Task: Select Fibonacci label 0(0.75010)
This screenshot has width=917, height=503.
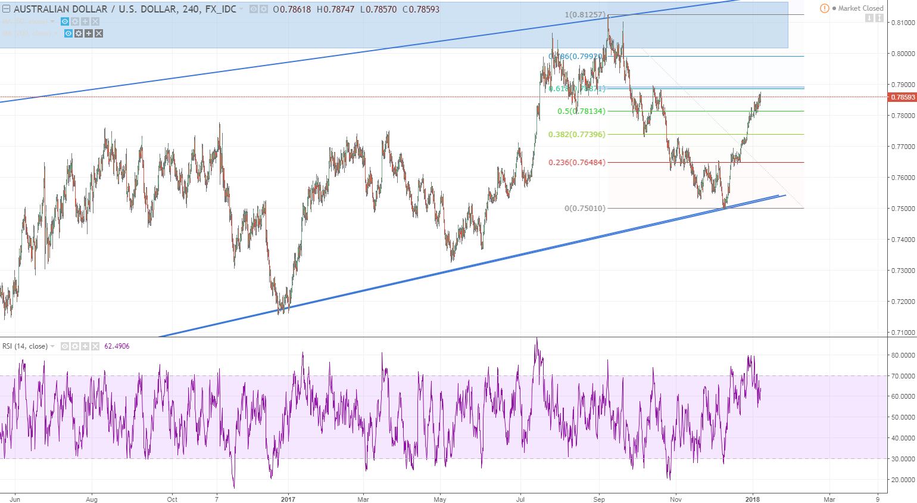Action: pyautogui.click(x=585, y=209)
